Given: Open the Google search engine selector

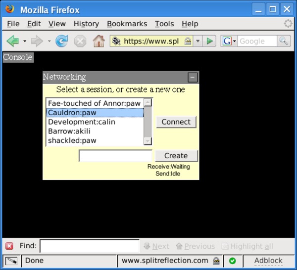Looking at the screenshot, I should point(229,41).
